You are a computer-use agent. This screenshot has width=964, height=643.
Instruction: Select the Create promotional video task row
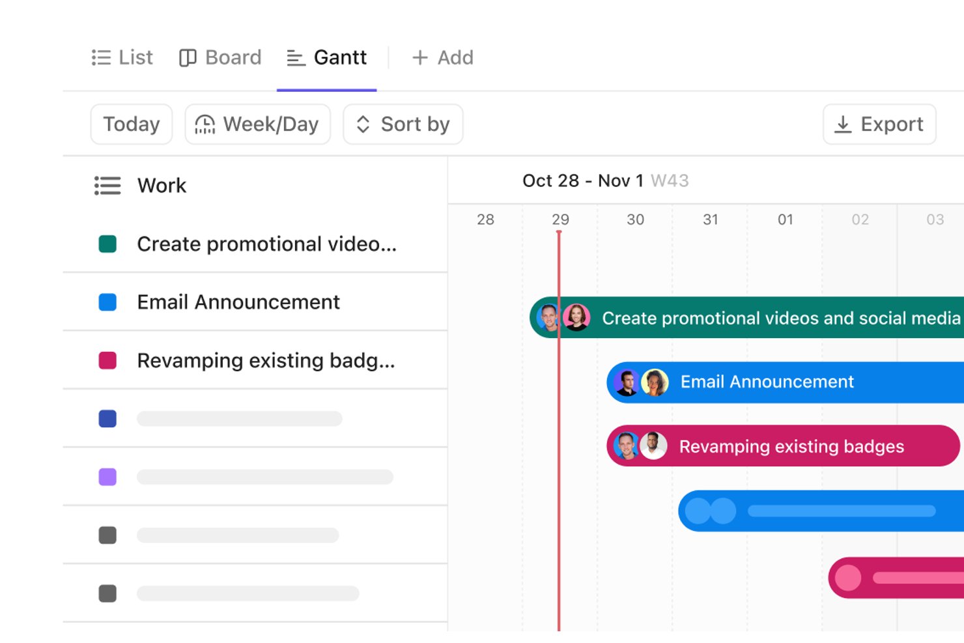(255, 244)
